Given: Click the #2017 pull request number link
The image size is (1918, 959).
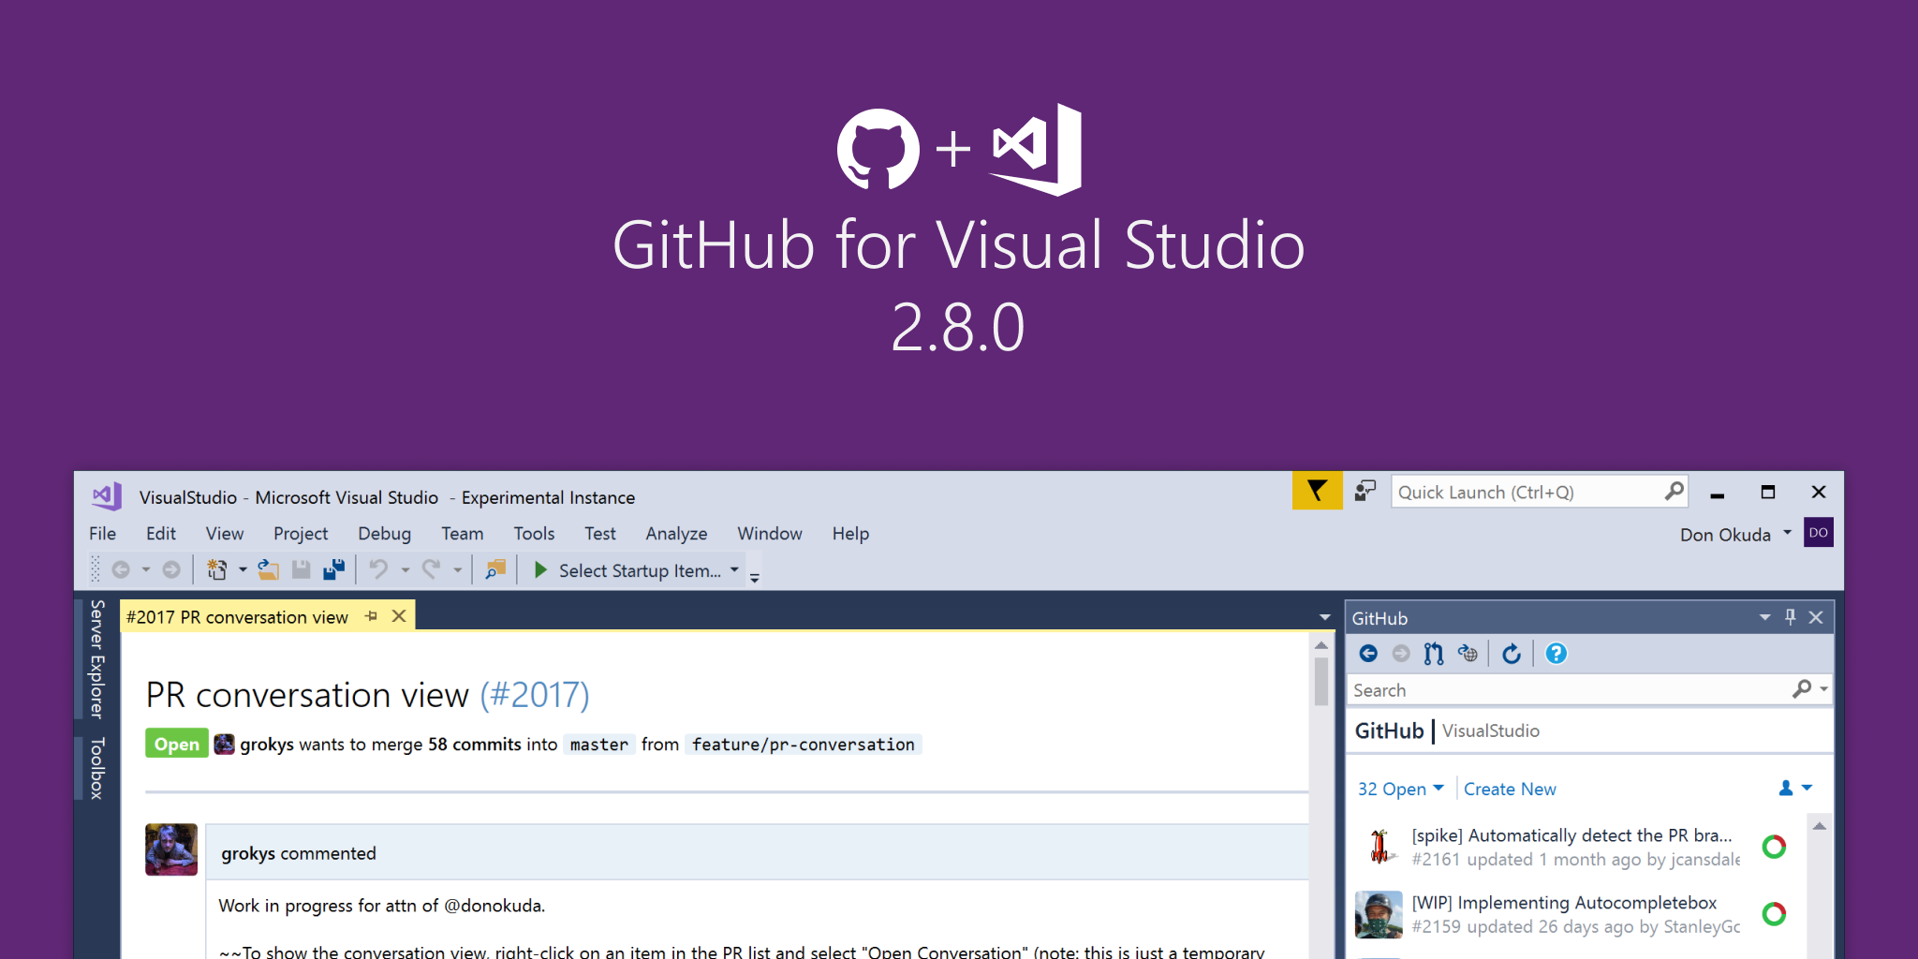Looking at the screenshot, I should [x=535, y=695].
